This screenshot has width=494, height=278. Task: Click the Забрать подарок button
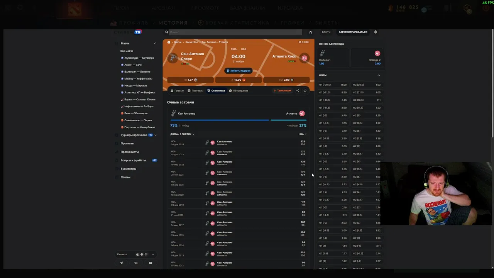point(239,71)
